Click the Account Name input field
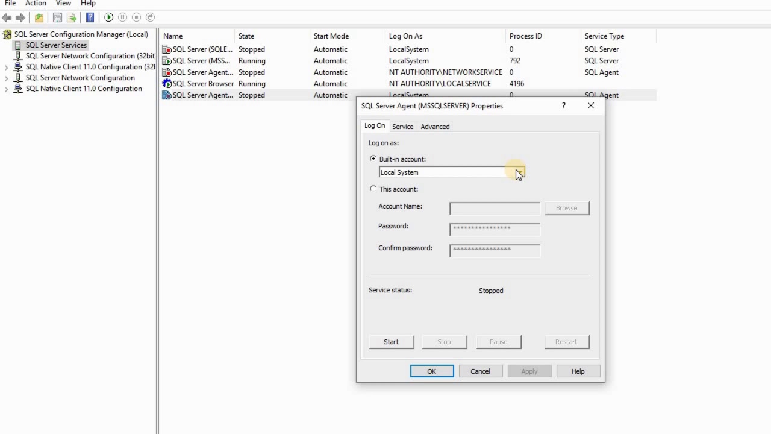 pyautogui.click(x=495, y=208)
